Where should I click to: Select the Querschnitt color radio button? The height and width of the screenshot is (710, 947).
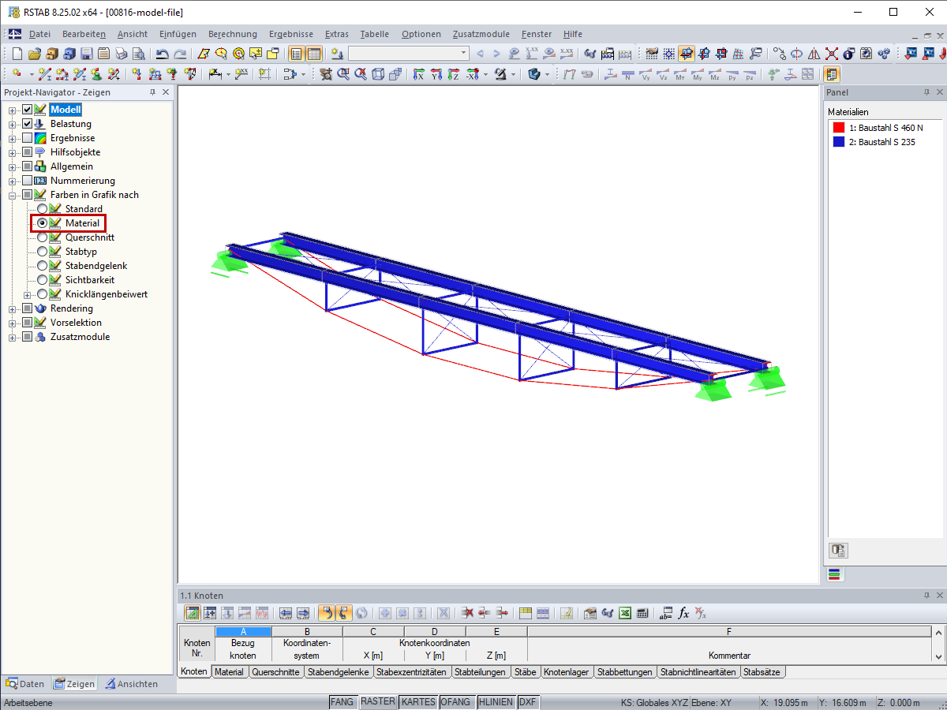[x=42, y=237]
